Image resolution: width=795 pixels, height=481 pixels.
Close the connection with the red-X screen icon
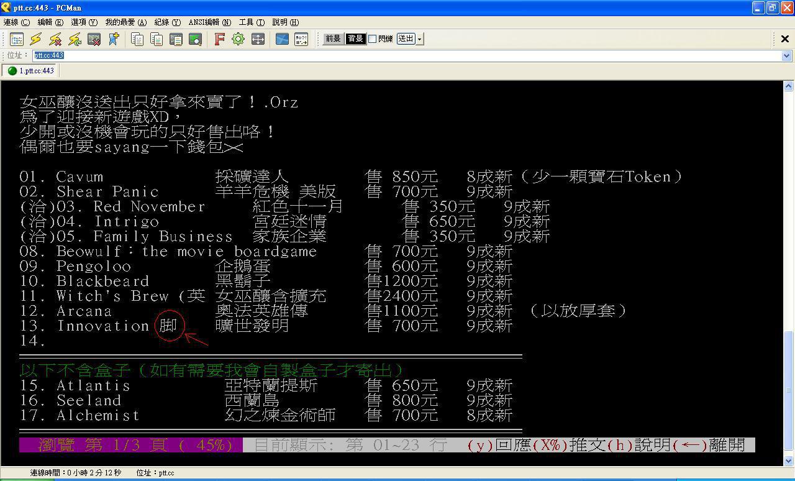94,39
